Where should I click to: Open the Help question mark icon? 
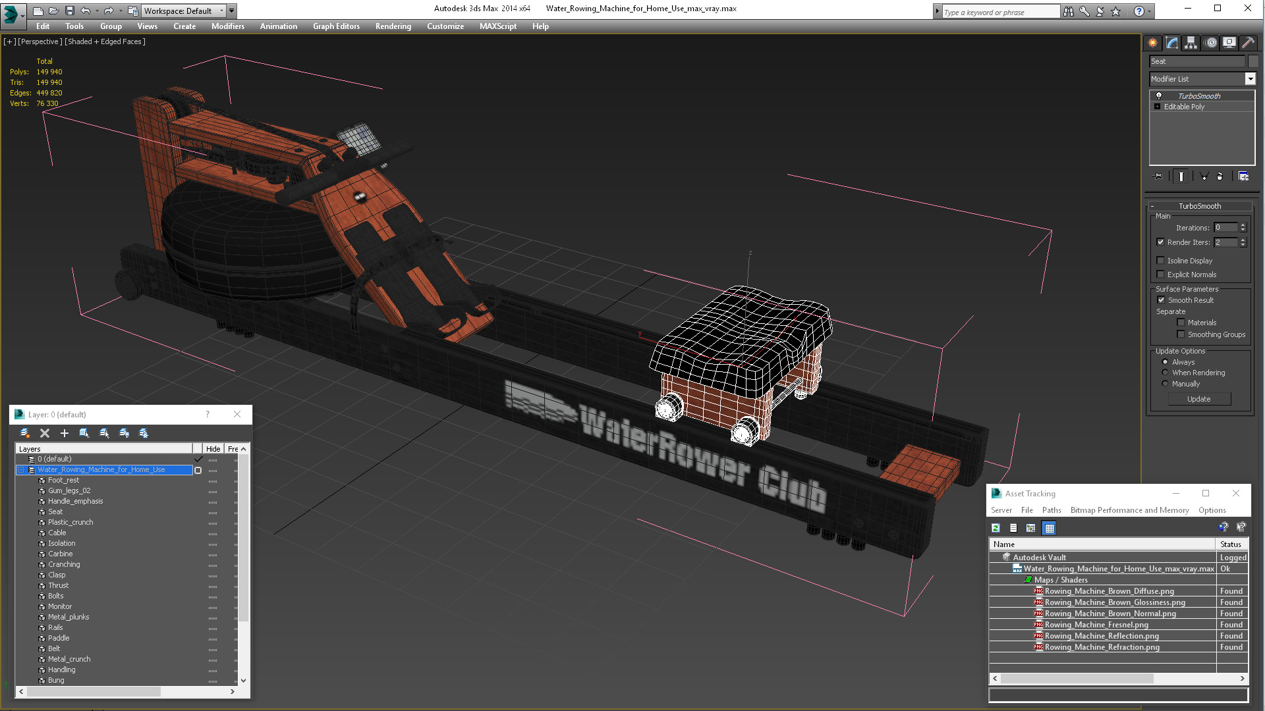coord(1138,11)
